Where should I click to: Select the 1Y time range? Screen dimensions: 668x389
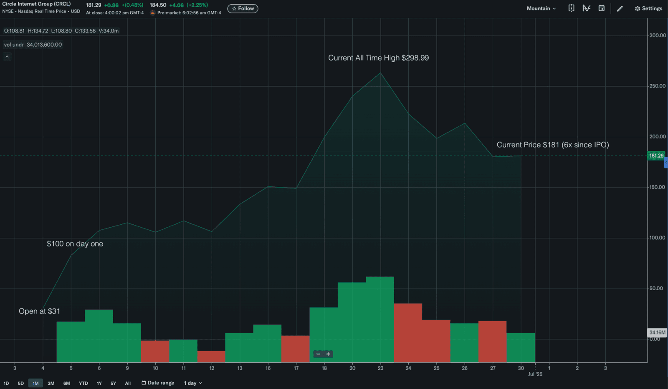[99, 383]
